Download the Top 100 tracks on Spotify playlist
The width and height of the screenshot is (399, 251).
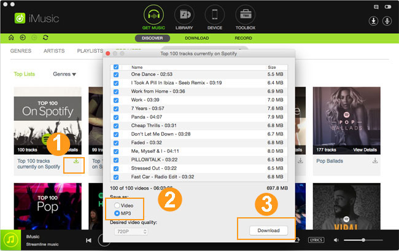click(76, 161)
